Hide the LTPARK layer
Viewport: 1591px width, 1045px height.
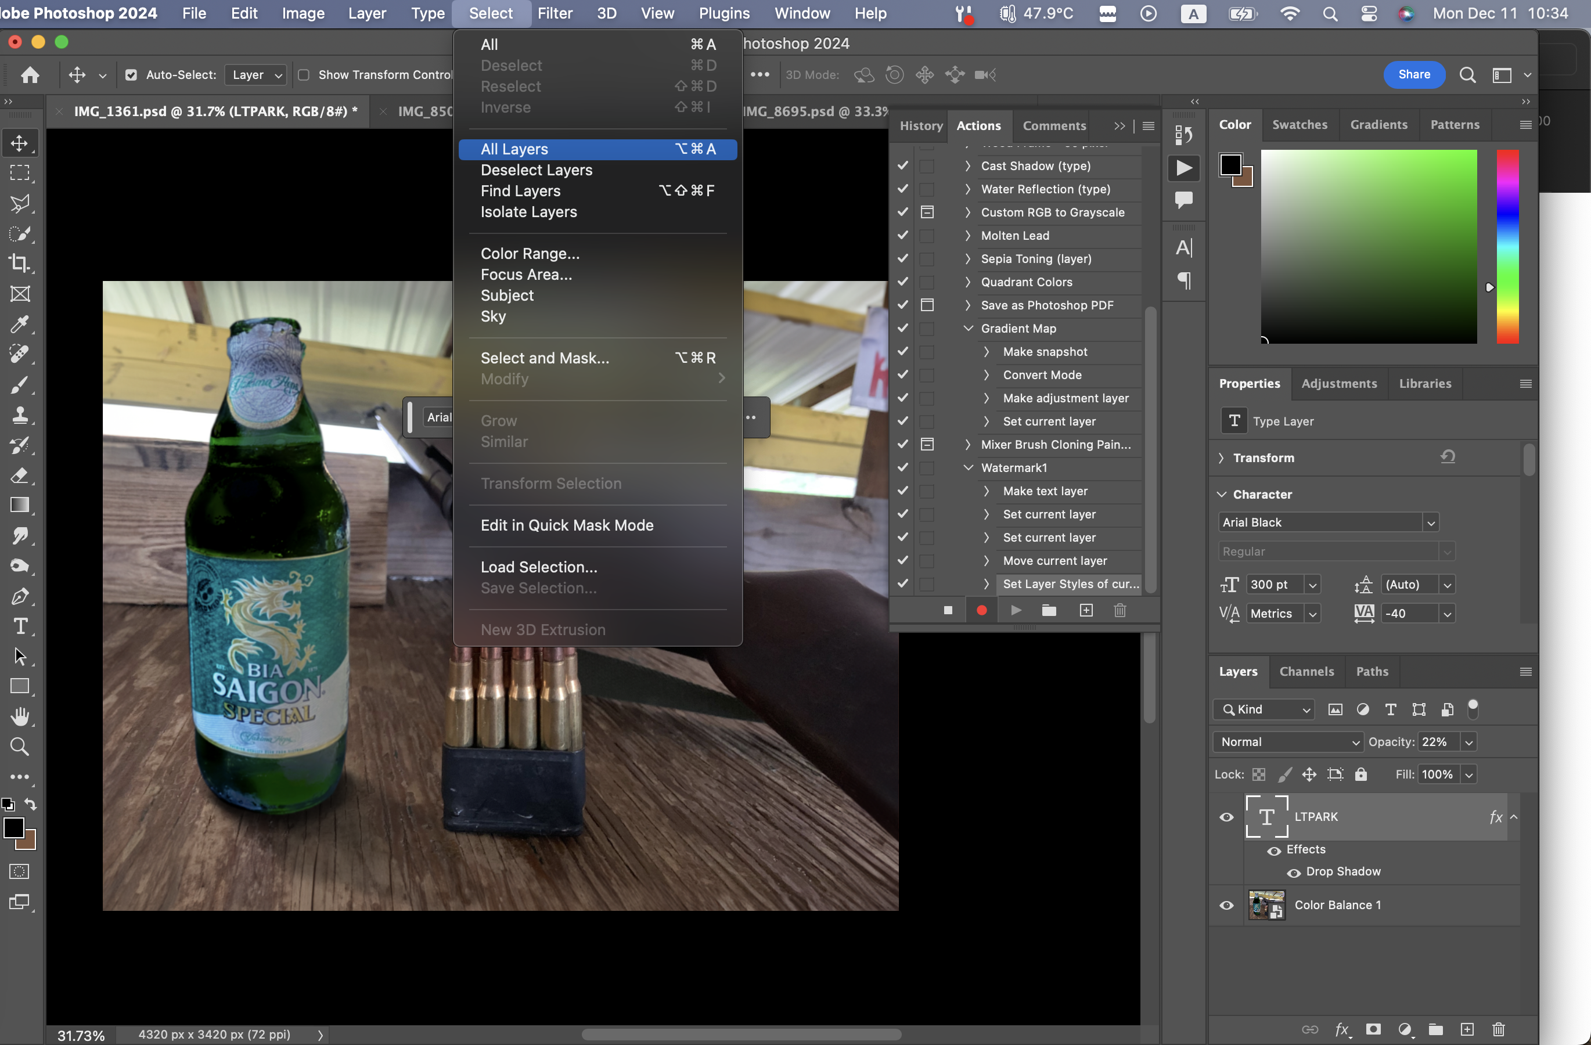pos(1227,817)
